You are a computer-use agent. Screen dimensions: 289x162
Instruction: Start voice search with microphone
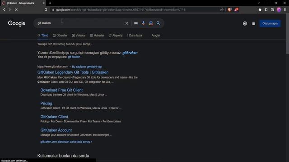pyautogui.click(x=144, y=23)
